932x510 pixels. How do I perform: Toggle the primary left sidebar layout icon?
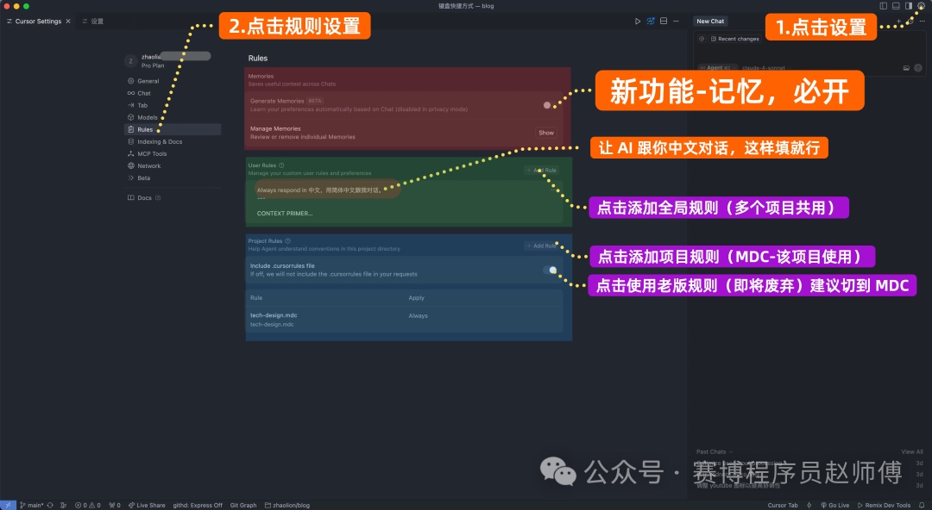coord(884,6)
